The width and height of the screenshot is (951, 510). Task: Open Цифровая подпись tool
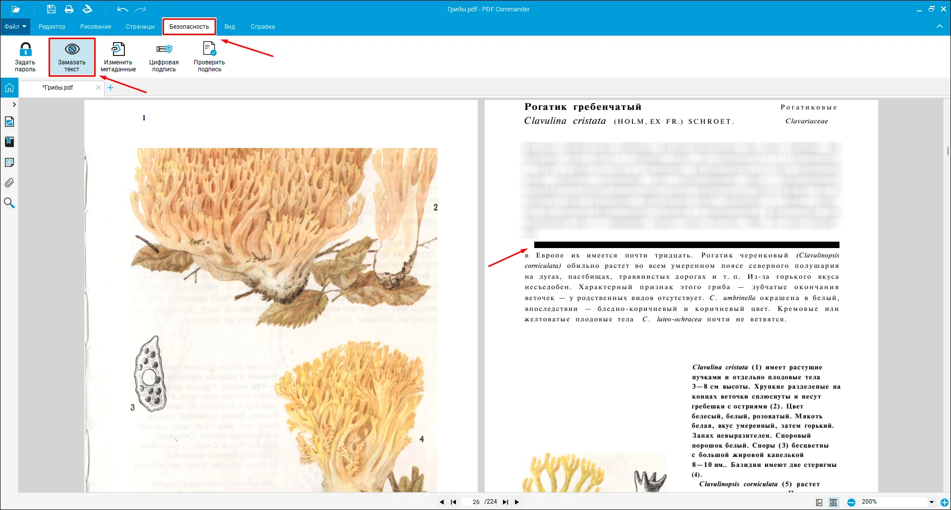tap(164, 57)
